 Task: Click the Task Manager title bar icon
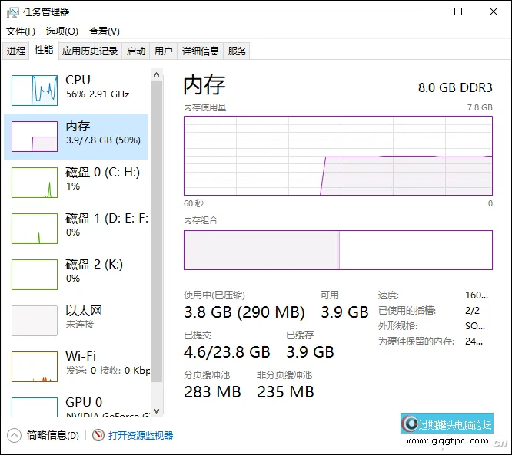(x=13, y=12)
